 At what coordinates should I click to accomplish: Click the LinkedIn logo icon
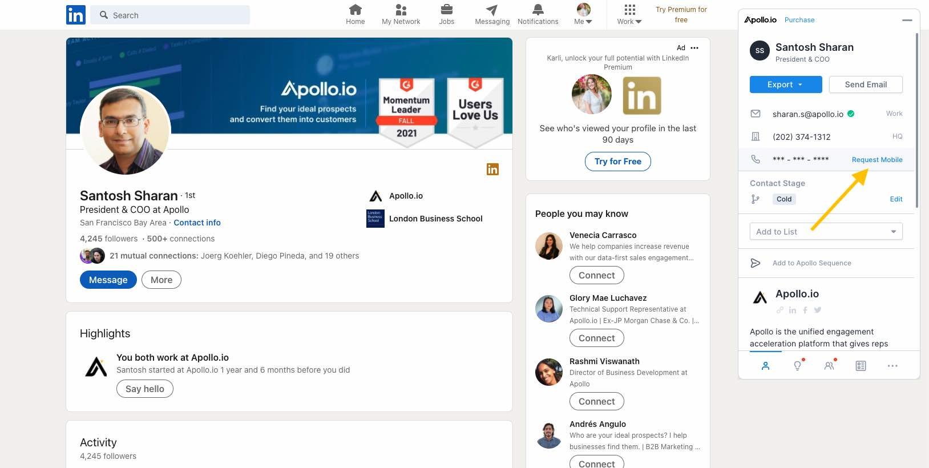pos(76,15)
